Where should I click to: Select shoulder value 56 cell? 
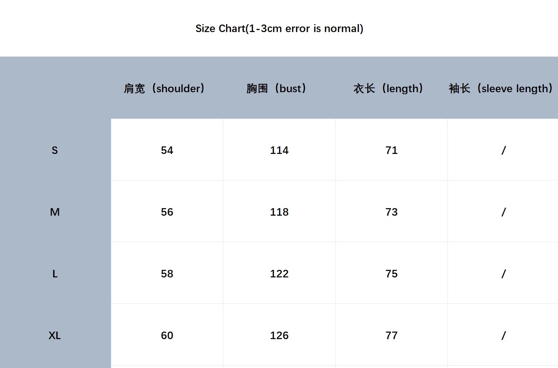(x=167, y=212)
